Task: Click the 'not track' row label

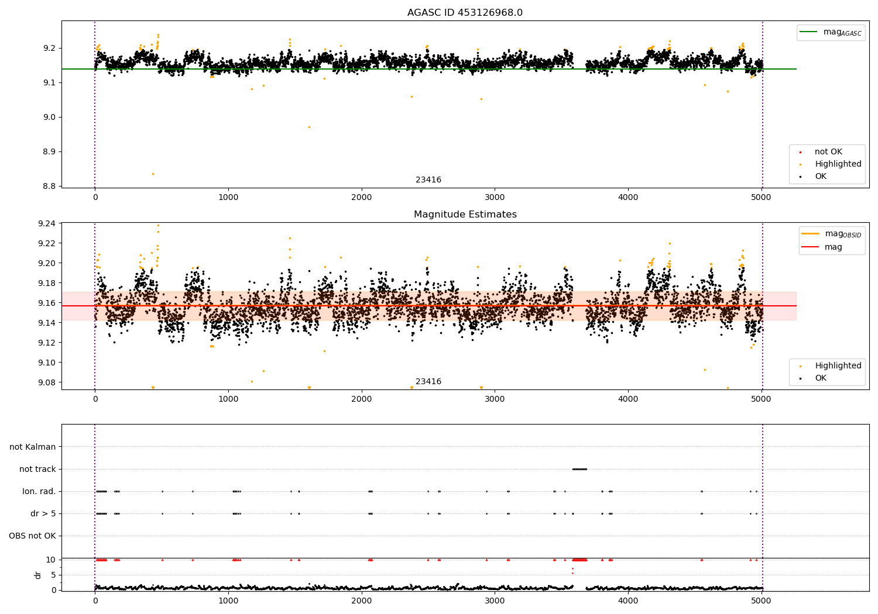Action: (37, 469)
